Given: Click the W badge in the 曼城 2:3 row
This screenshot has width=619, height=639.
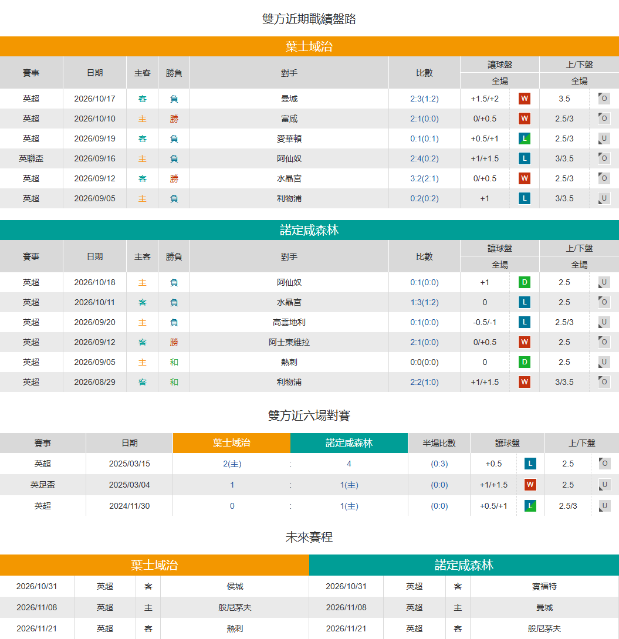Looking at the screenshot, I should [524, 99].
